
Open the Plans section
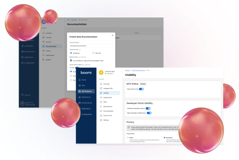105,102
